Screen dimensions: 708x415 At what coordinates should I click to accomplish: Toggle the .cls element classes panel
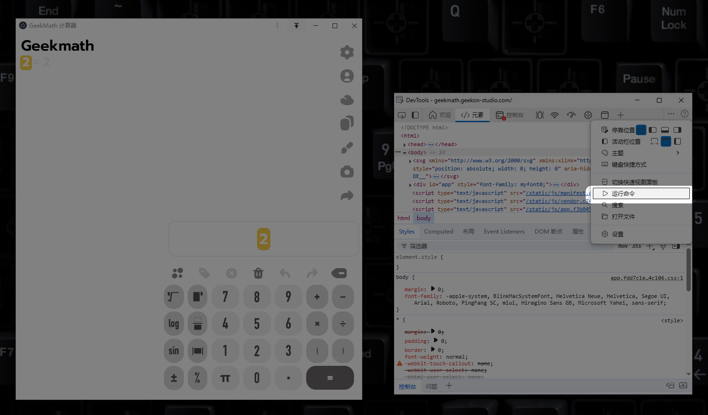click(x=637, y=246)
